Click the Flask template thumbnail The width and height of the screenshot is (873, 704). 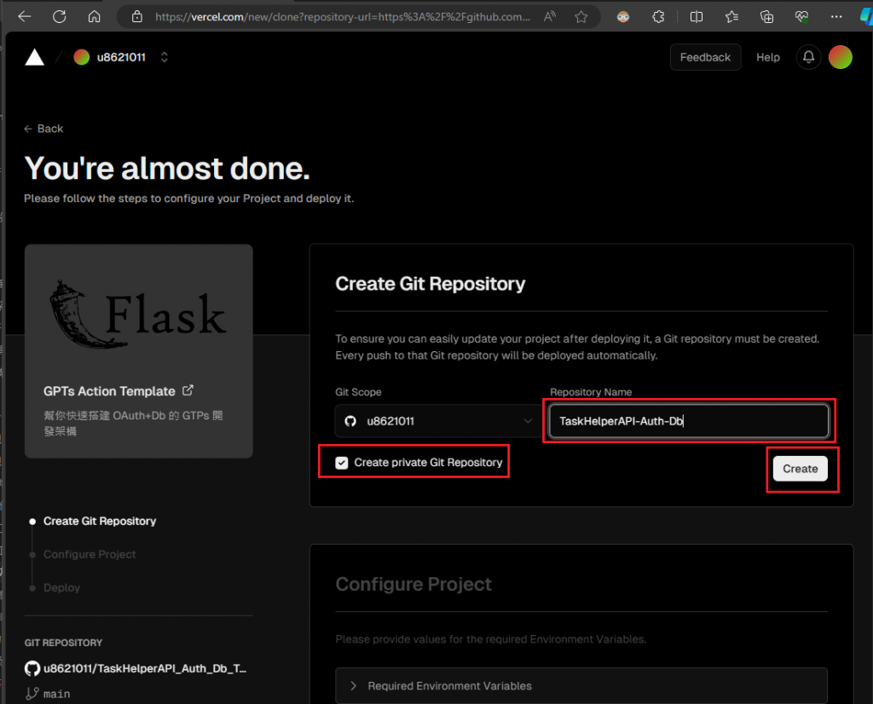pos(139,315)
